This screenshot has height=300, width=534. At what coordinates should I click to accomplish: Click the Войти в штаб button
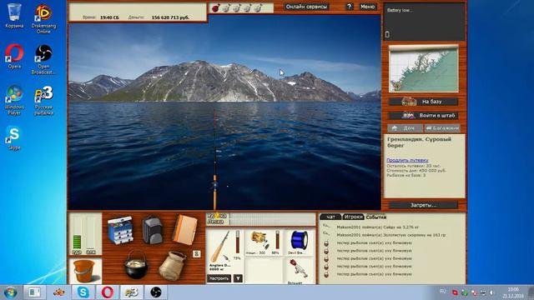point(423,115)
